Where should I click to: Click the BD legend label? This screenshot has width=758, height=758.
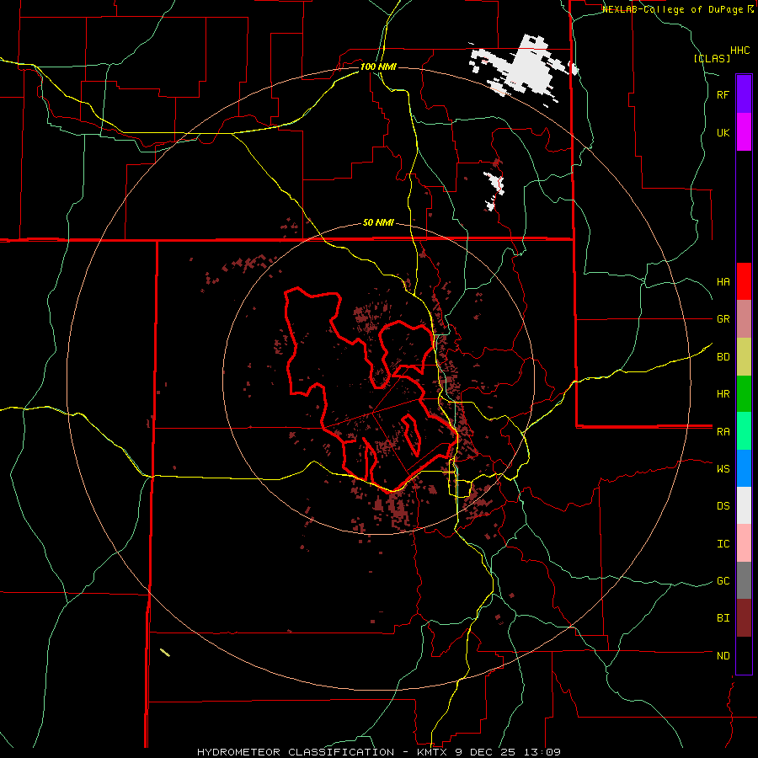tap(723, 357)
